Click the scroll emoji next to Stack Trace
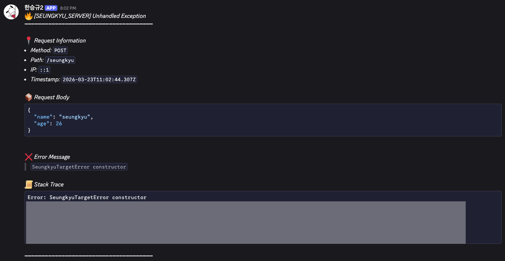 29,184
